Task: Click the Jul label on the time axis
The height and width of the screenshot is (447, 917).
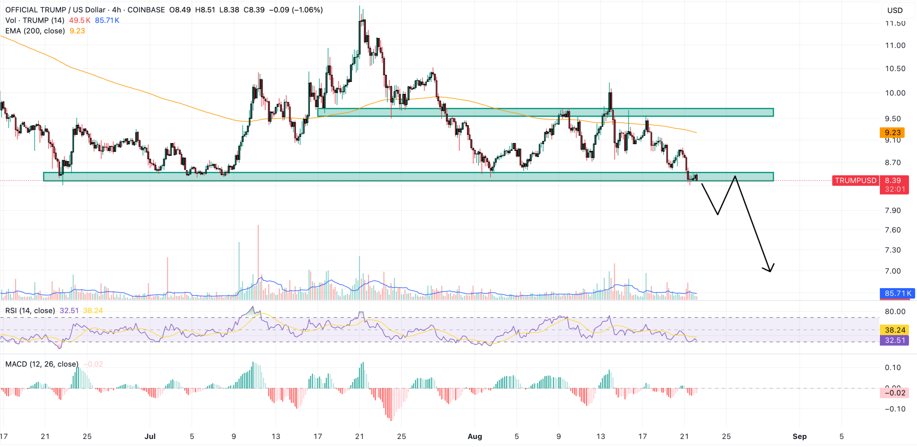Action: point(150,436)
